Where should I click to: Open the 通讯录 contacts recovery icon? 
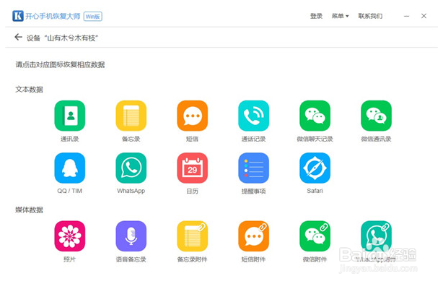point(69,116)
